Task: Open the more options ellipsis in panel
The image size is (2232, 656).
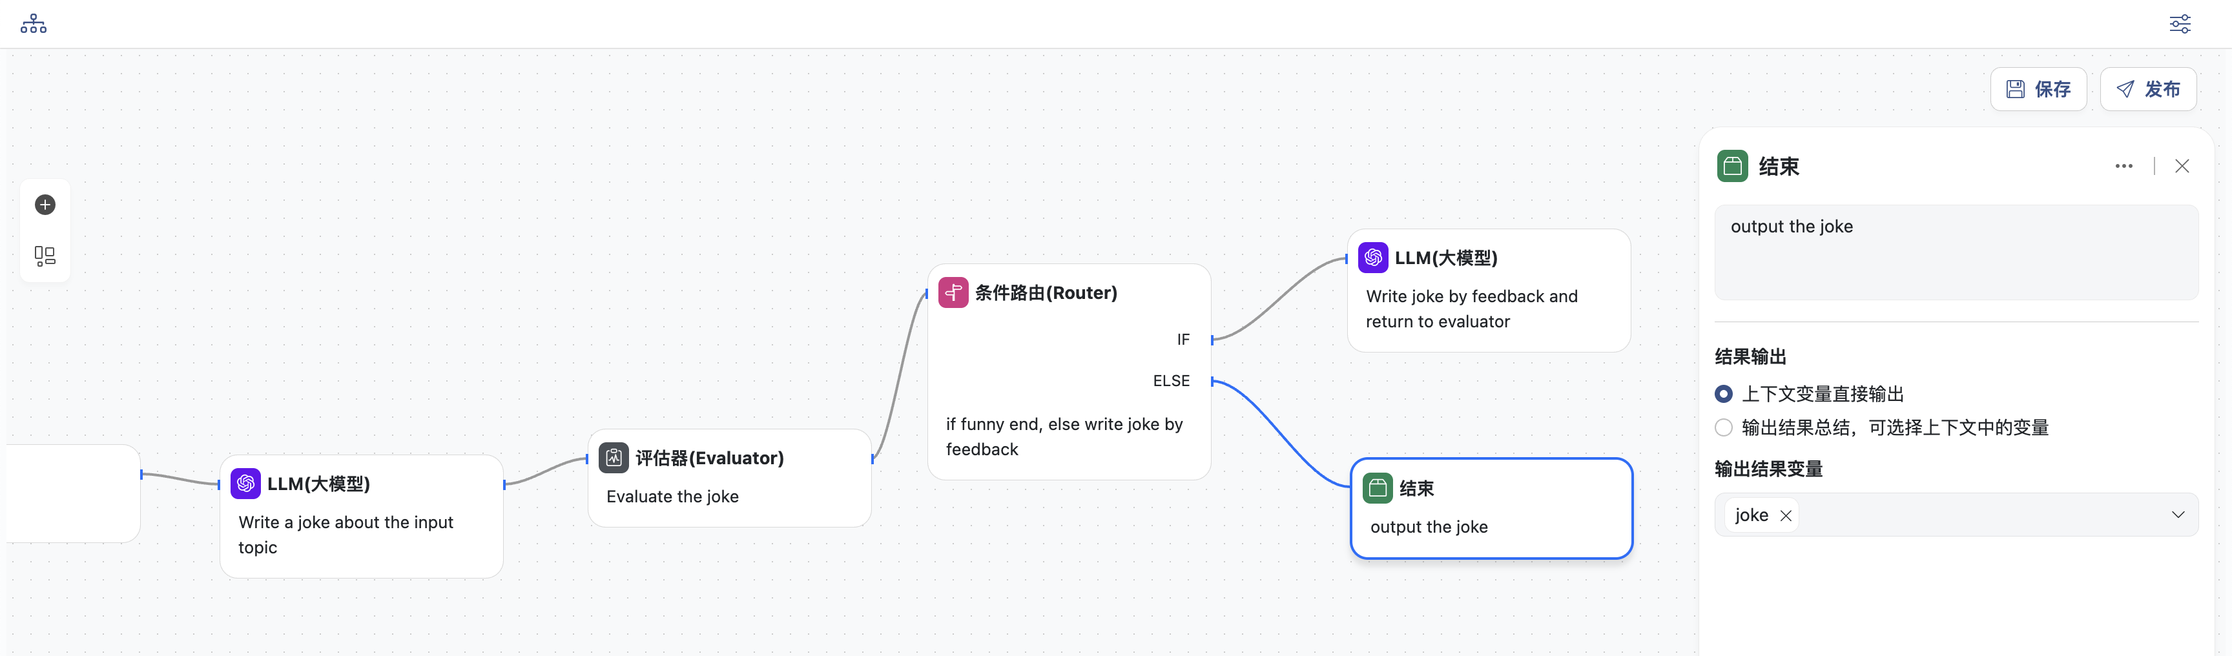Action: (x=2123, y=167)
